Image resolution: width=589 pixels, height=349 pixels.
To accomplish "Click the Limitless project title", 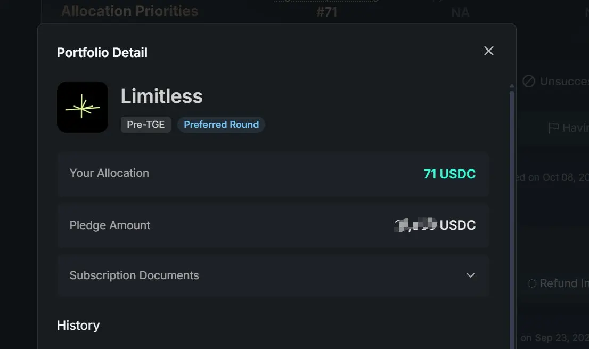I will point(161,96).
